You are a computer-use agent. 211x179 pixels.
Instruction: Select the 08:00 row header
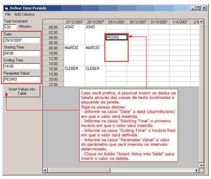(53, 48)
